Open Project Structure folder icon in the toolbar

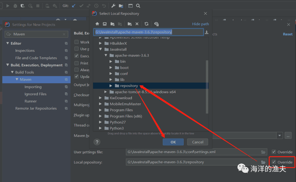coord(121,6)
